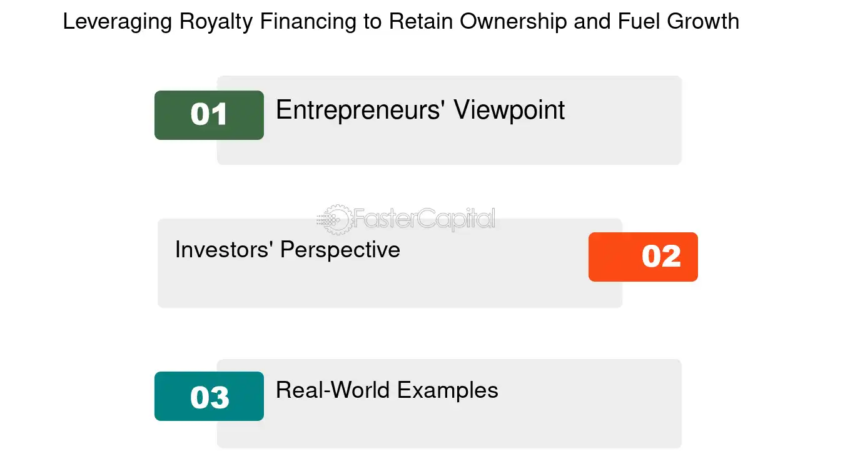Click the word Viewpoint in item 01
Screen dimensions: 850x474
coord(509,111)
